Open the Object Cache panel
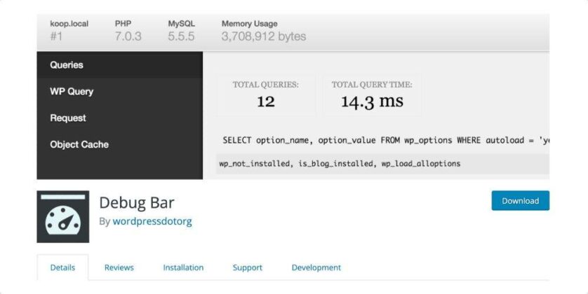 pos(79,145)
